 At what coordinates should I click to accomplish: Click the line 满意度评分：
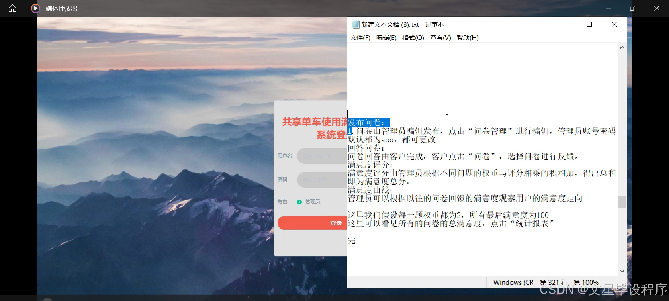coord(370,165)
